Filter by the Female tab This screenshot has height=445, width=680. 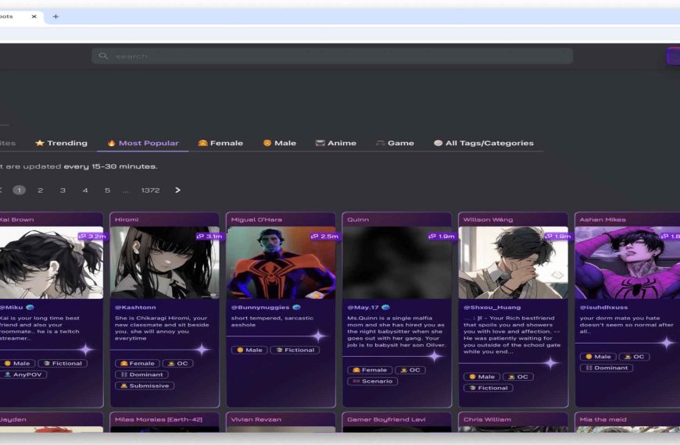coord(220,143)
